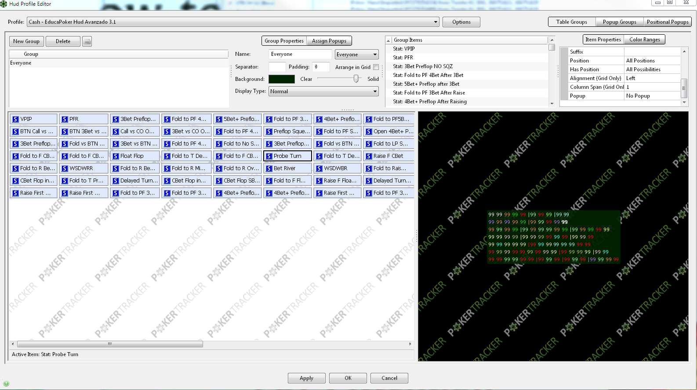The image size is (697, 390).
Task: Select the Everyone row in Group list
Action: (x=119, y=63)
